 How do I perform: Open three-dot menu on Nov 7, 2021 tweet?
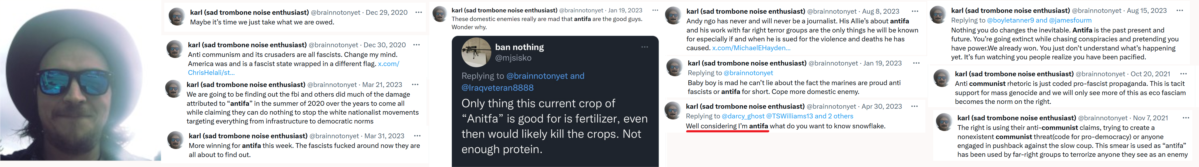pyautogui.click(x=1186, y=118)
